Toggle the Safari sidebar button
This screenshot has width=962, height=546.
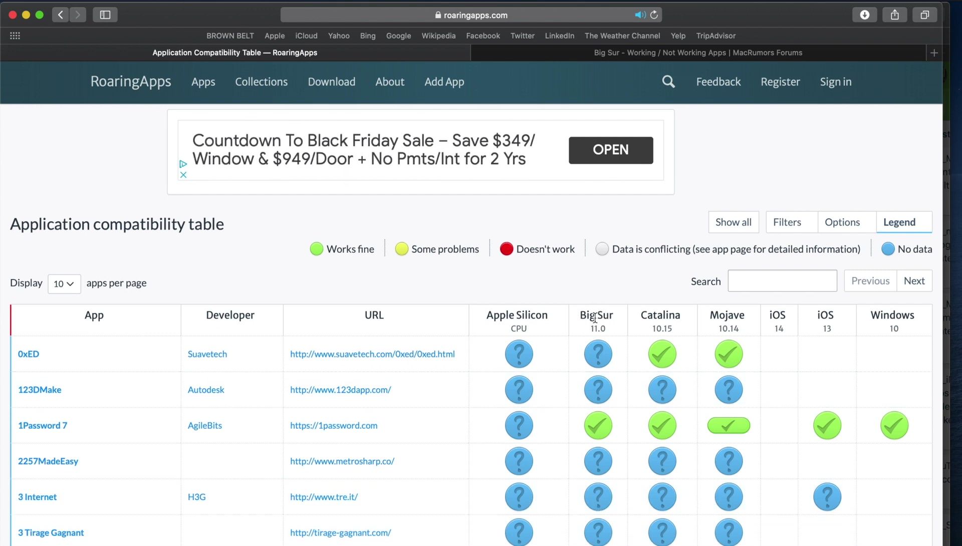(105, 15)
